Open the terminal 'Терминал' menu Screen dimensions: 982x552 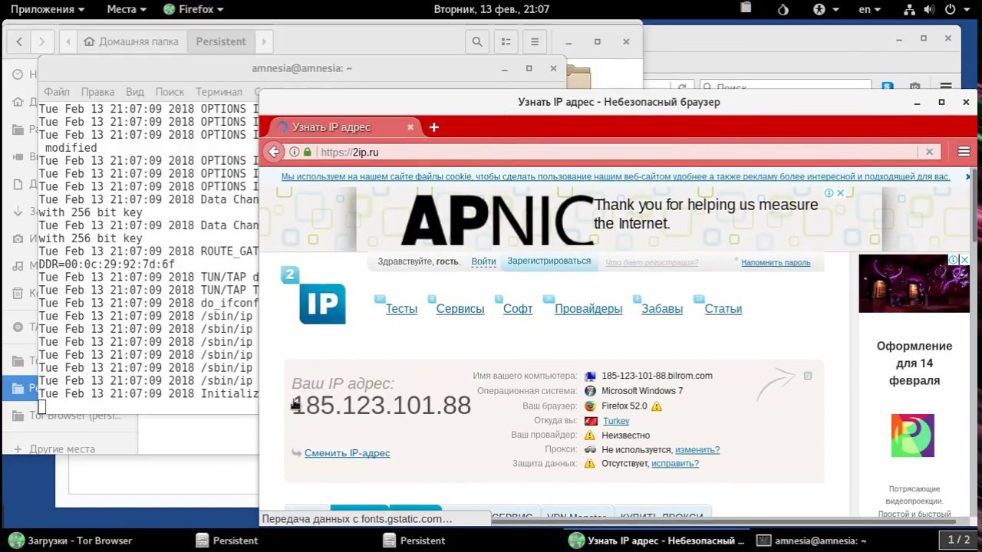pos(219,92)
